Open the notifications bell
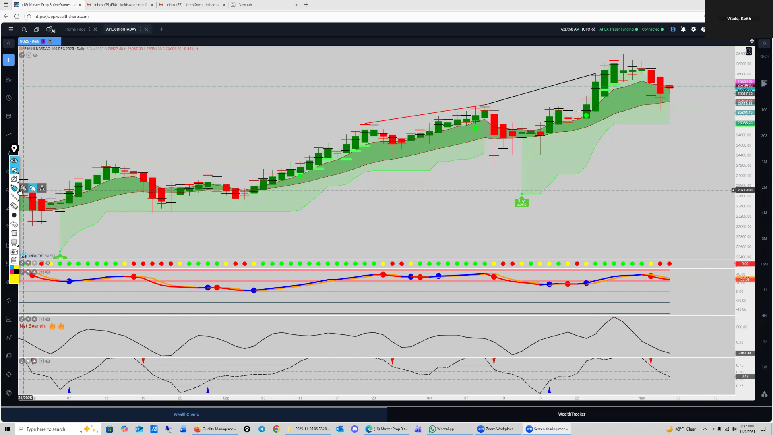Viewport: 773px width, 435px height. click(x=683, y=29)
